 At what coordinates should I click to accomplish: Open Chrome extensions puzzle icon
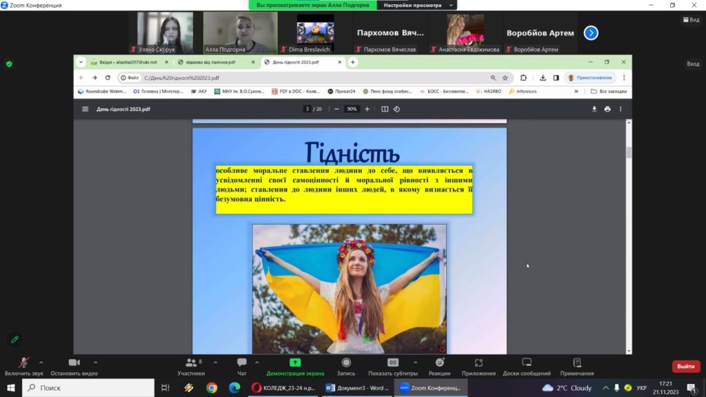click(x=523, y=78)
